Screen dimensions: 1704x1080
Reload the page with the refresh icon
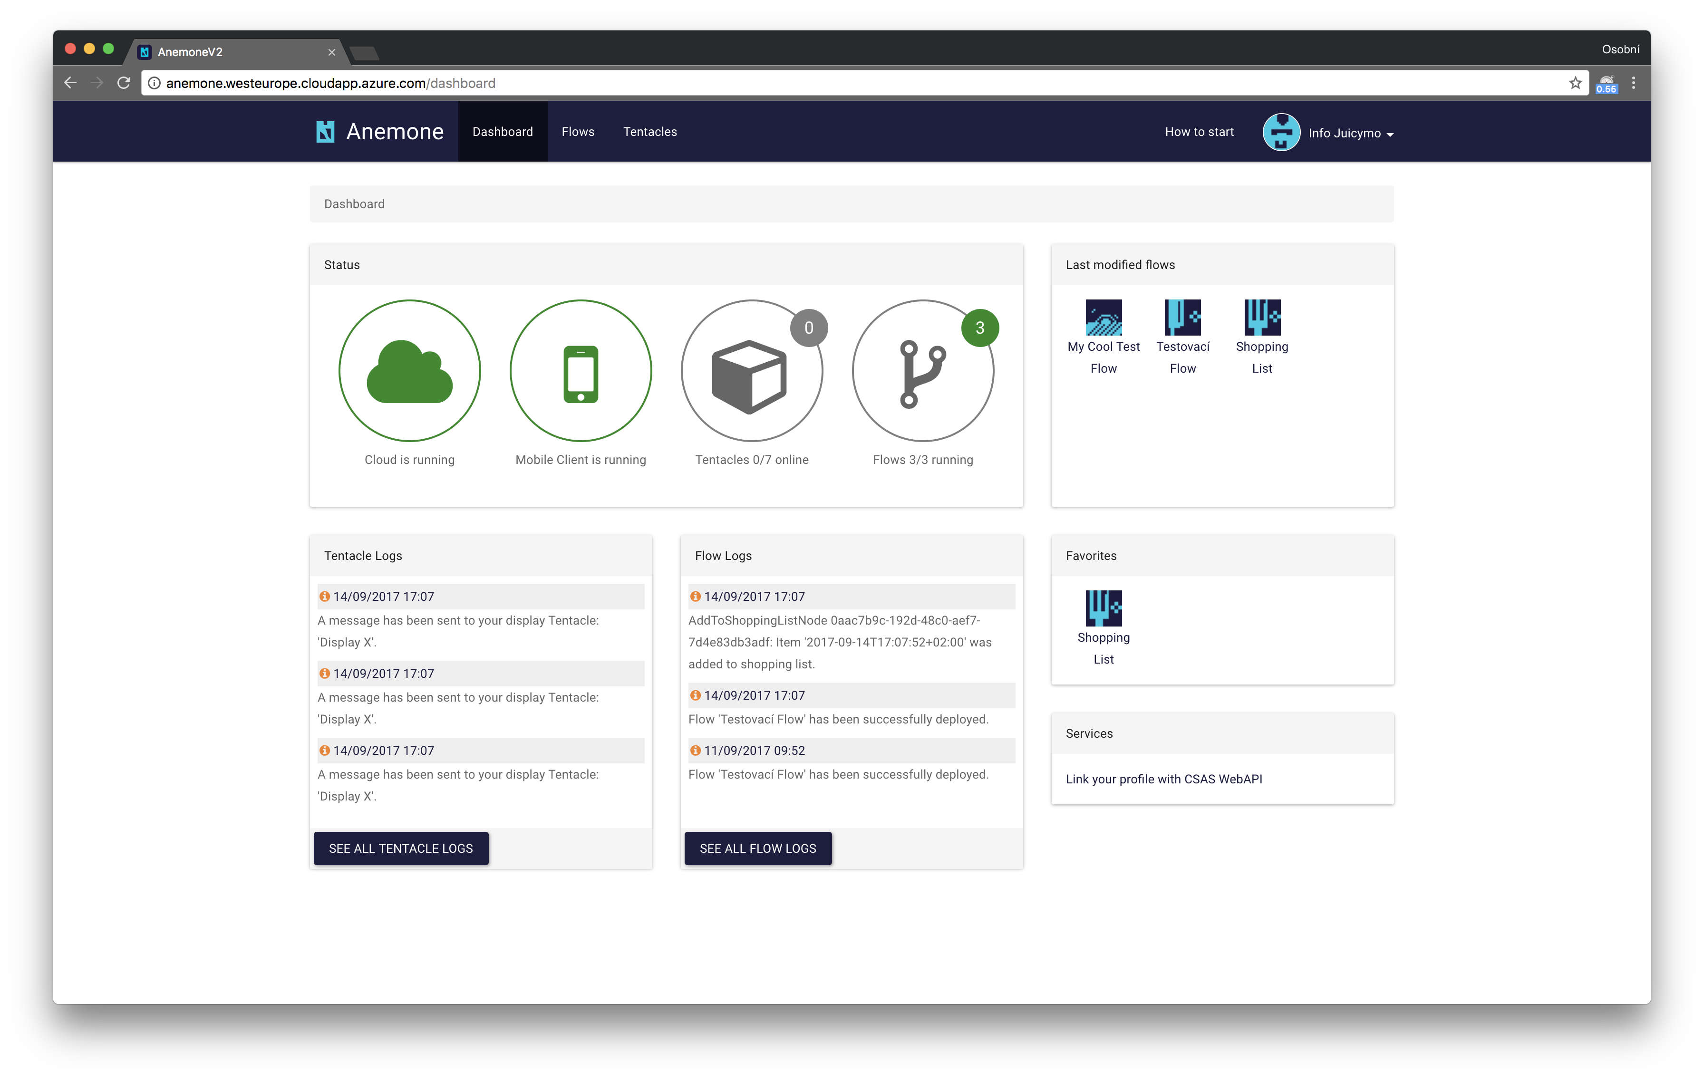pyautogui.click(x=124, y=83)
